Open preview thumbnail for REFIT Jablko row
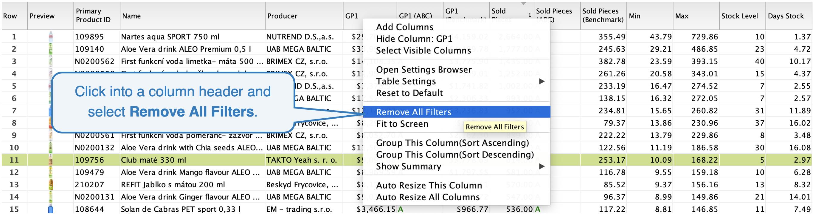Image resolution: width=813 pixels, height=217 pixels. [50, 184]
